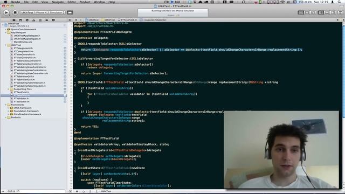Select the Assistant editor button
Image resolution: width=345 pixels, height=194 pixels.
tap(307, 12)
